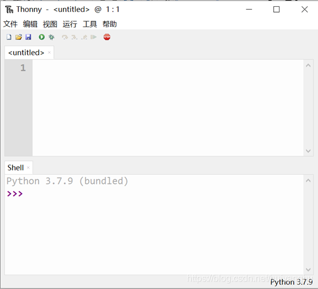The image size is (318, 289).
Task: Click the Thonny logo in title bar
Action: coord(9,10)
